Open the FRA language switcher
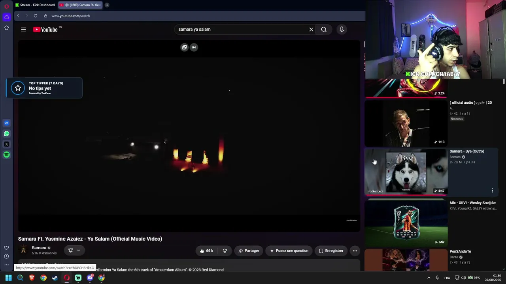 click(447, 278)
